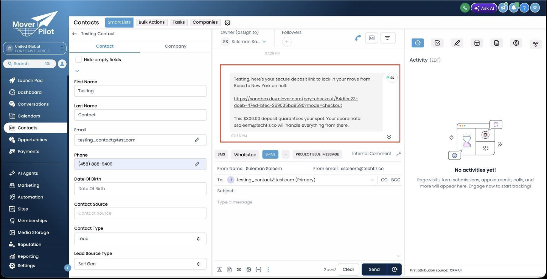The image size is (547, 279).
Task: Open the Documents panel icon
Action: coord(496,43)
